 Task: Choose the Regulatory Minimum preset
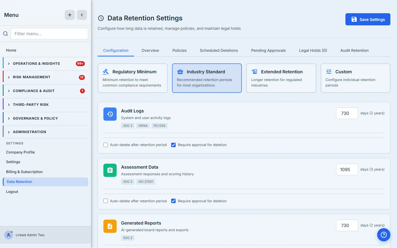point(133,78)
